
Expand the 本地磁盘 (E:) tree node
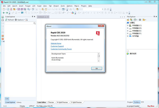point(128,31)
